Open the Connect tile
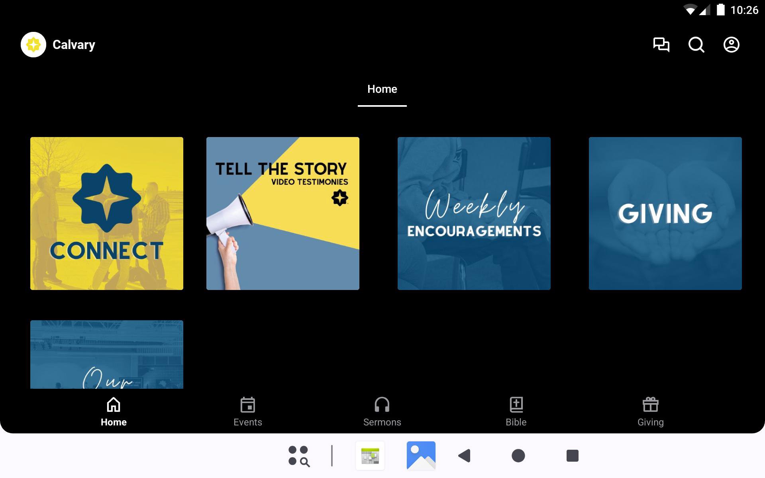 point(107,214)
